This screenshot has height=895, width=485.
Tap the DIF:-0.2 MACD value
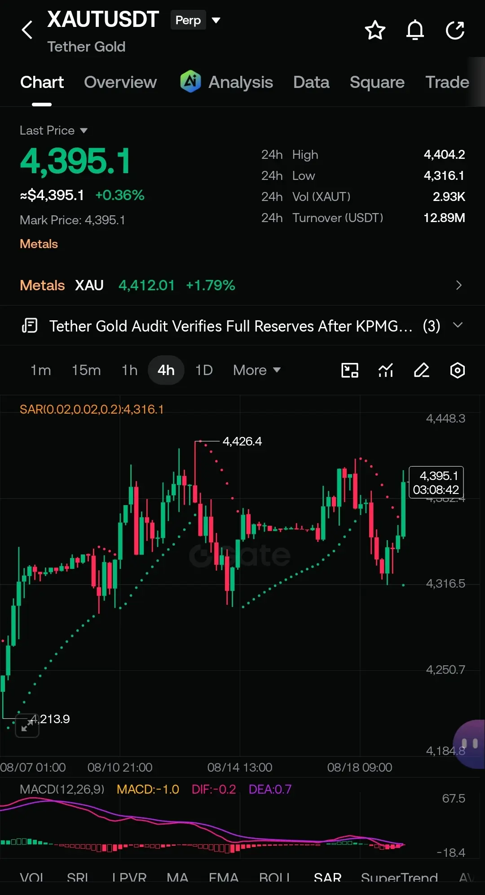(214, 789)
